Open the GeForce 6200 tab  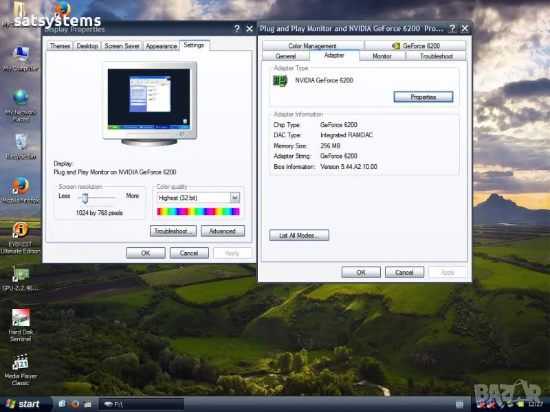pos(415,46)
